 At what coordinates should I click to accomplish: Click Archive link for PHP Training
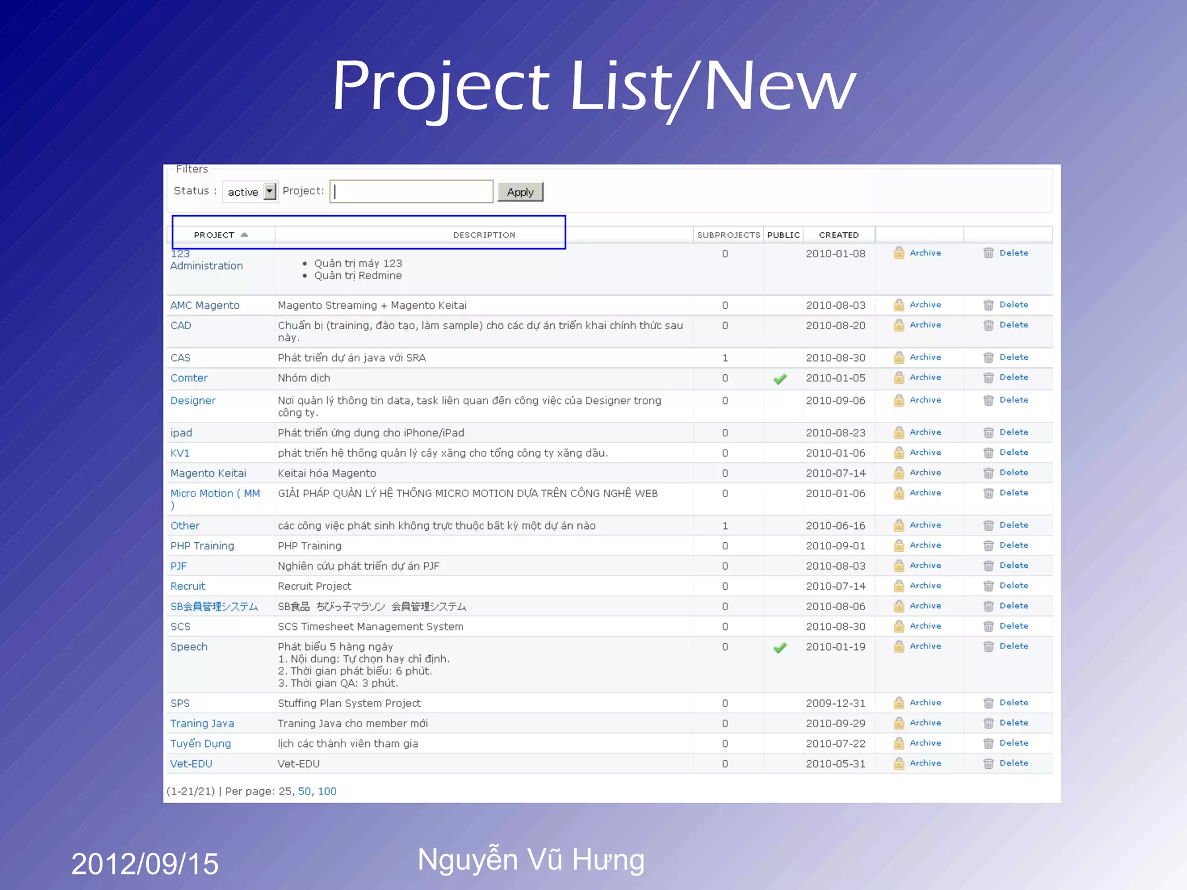point(925,545)
